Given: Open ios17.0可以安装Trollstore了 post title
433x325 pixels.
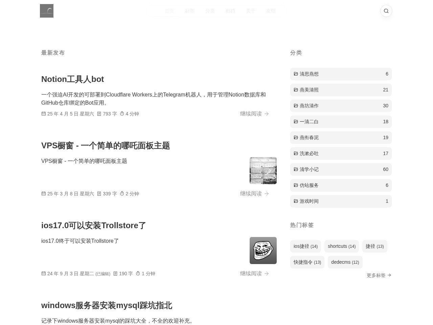Looking at the screenshot, I should pos(94,225).
